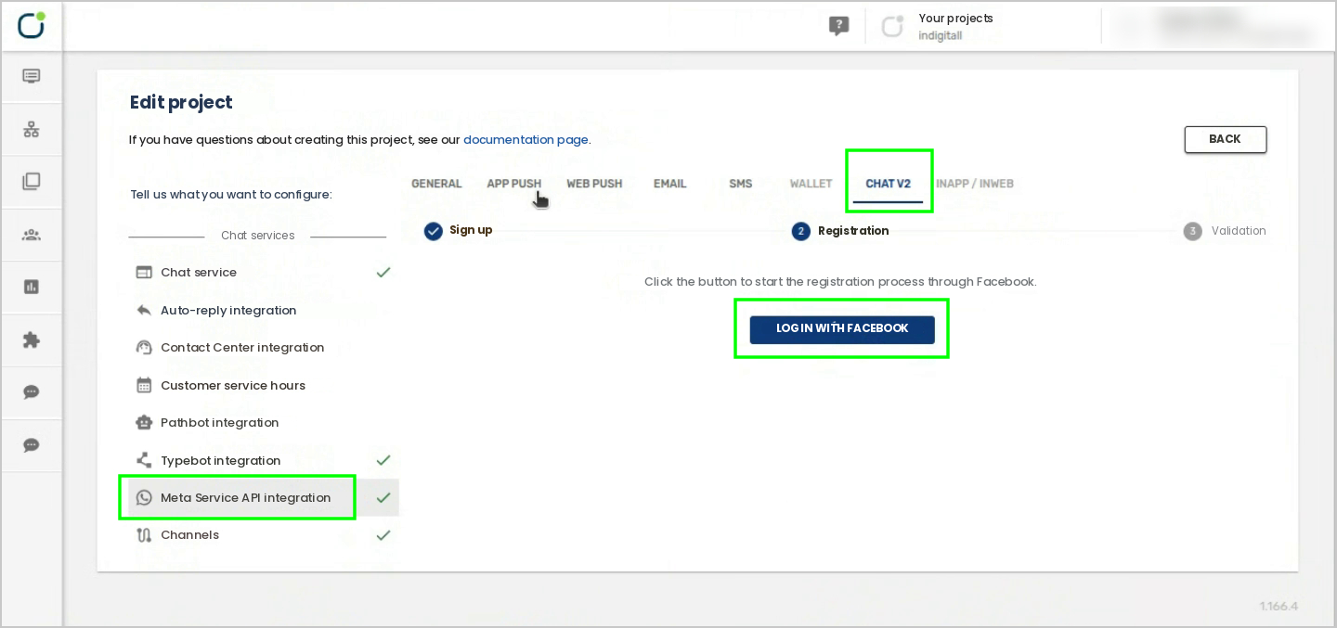1337x628 pixels.
Task: Click the help question mark icon
Action: click(x=839, y=26)
